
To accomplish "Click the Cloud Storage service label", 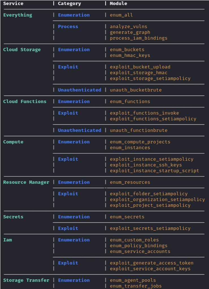I will click(x=22, y=50).
